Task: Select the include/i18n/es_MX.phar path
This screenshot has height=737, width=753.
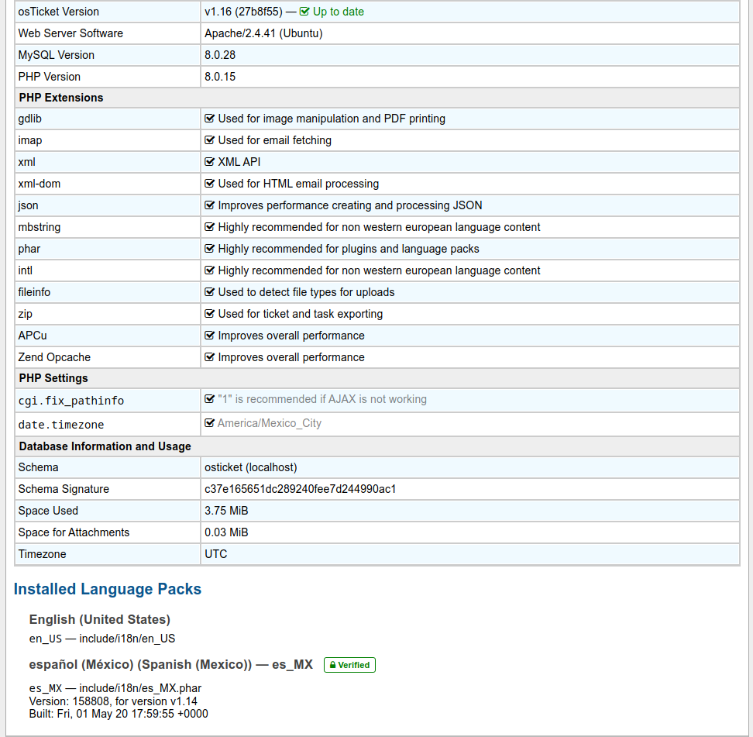Action: click(140, 688)
